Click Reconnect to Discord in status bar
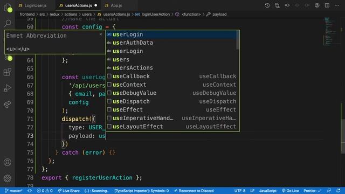345x194 pixels. click(194, 191)
